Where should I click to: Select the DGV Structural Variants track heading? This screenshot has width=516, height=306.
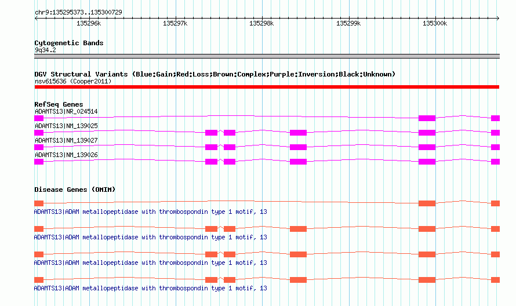tap(215, 74)
